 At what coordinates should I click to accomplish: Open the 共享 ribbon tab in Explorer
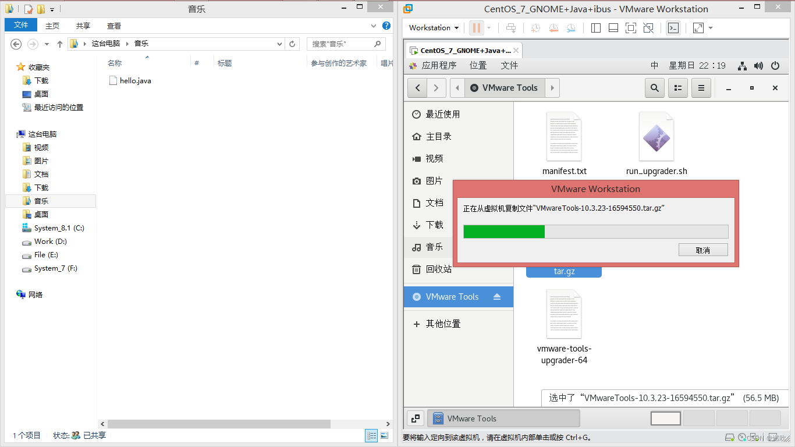(x=83, y=26)
